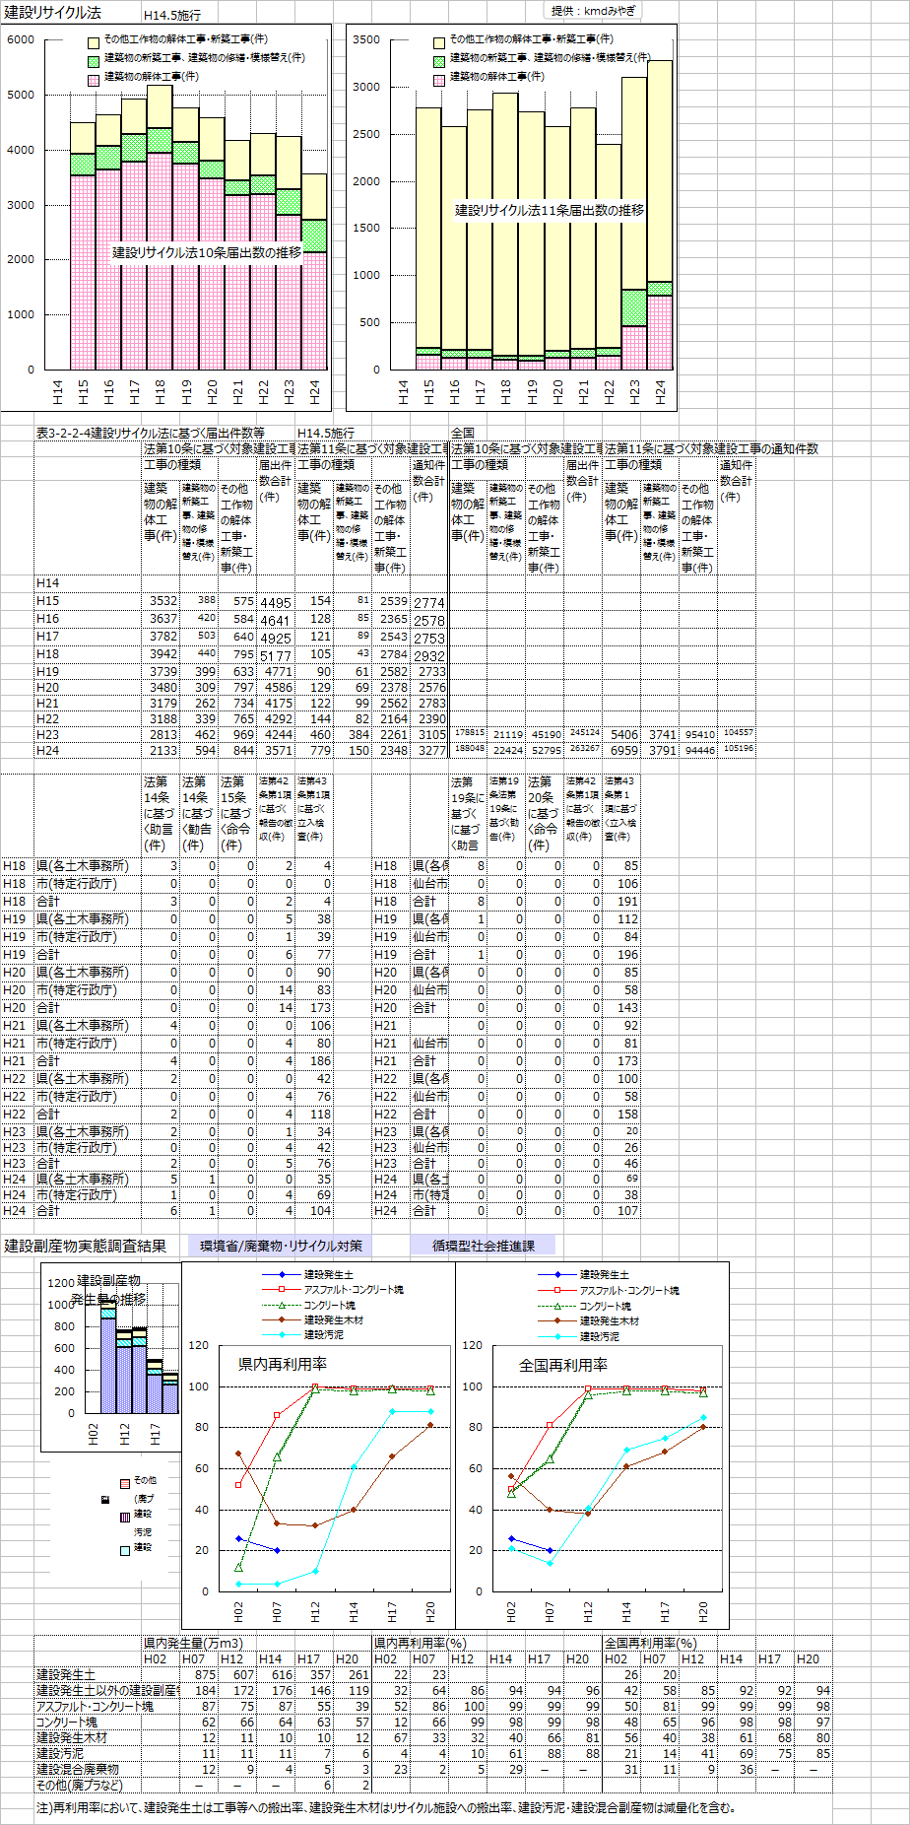Select the green legend swatch in the 11条 chart
Screen dimensions: 910x1825
tap(439, 61)
